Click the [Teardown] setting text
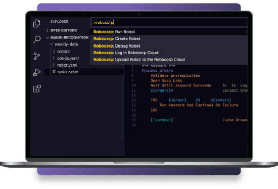This screenshot has height=189, width=278. pyautogui.click(x=162, y=120)
